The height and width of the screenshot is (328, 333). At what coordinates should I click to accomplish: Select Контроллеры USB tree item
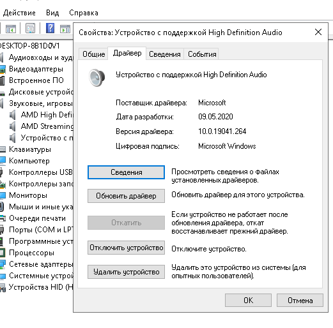tap(41, 172)
